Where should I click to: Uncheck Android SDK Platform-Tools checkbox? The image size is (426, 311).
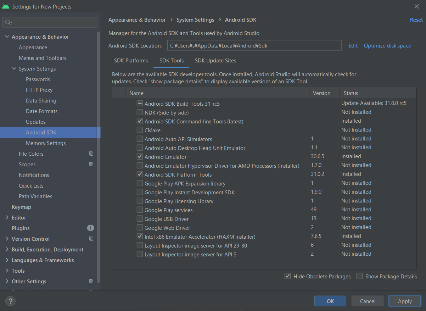(140, 174)
